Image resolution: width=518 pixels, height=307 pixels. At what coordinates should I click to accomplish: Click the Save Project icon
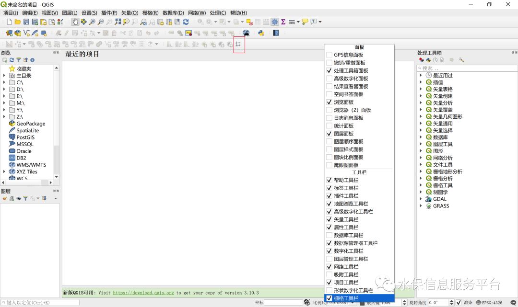pyautogui.click(x=26, y=22)
